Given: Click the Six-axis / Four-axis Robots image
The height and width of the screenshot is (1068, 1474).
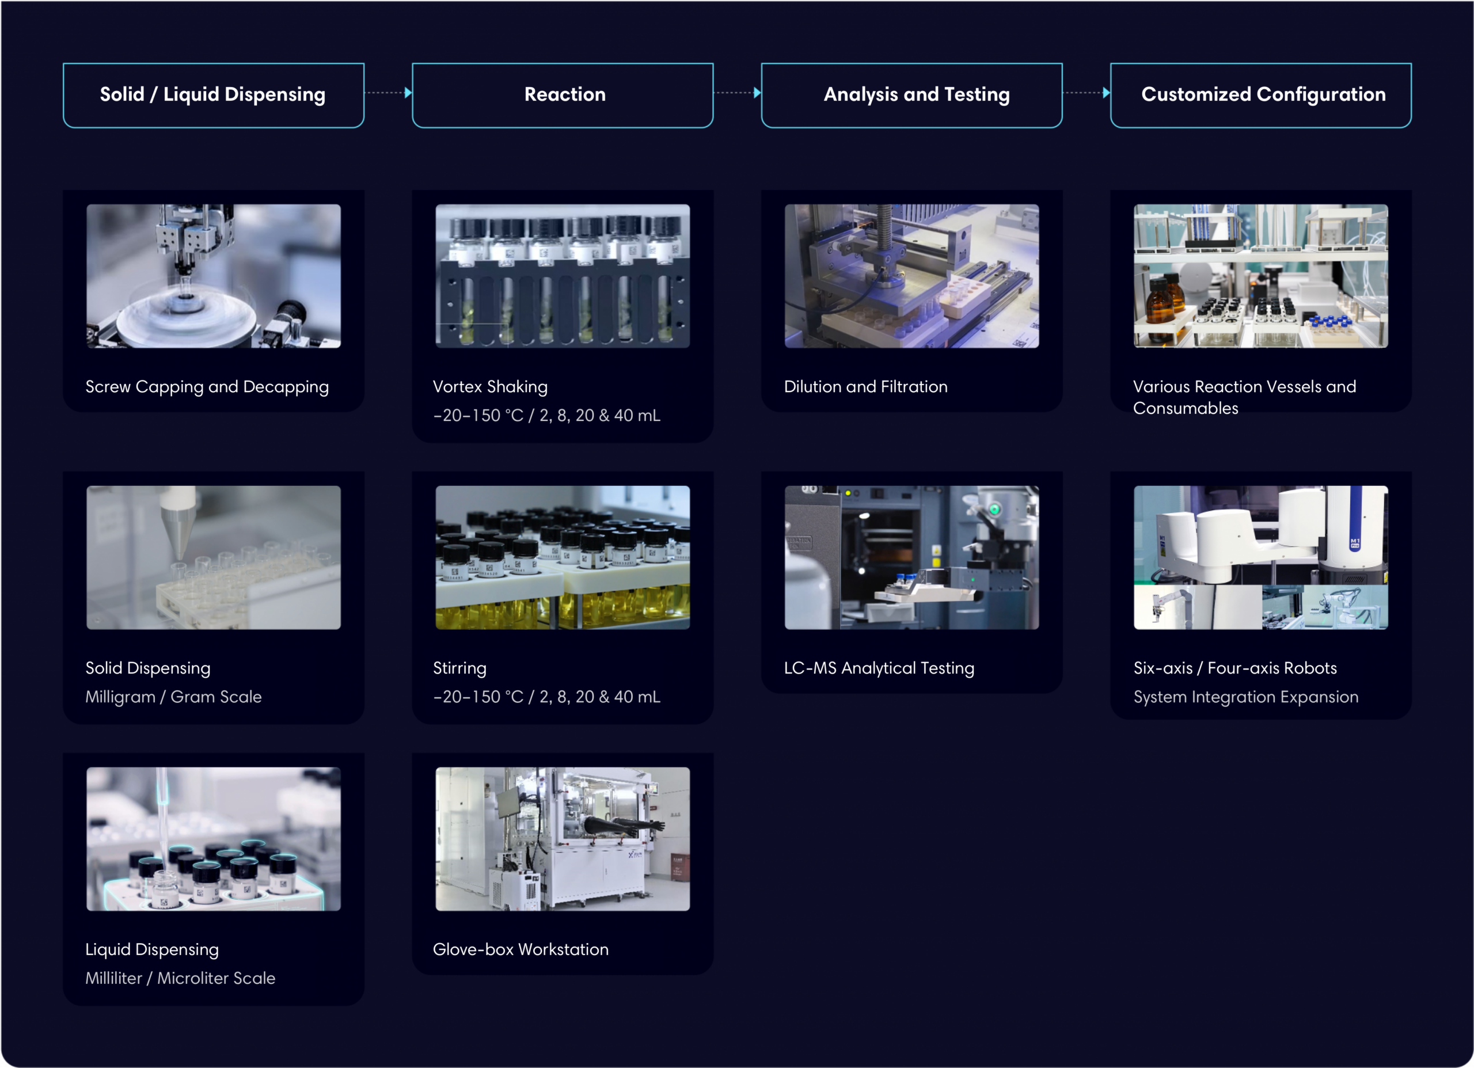Looking at the screenshot, I should 1260,557.
